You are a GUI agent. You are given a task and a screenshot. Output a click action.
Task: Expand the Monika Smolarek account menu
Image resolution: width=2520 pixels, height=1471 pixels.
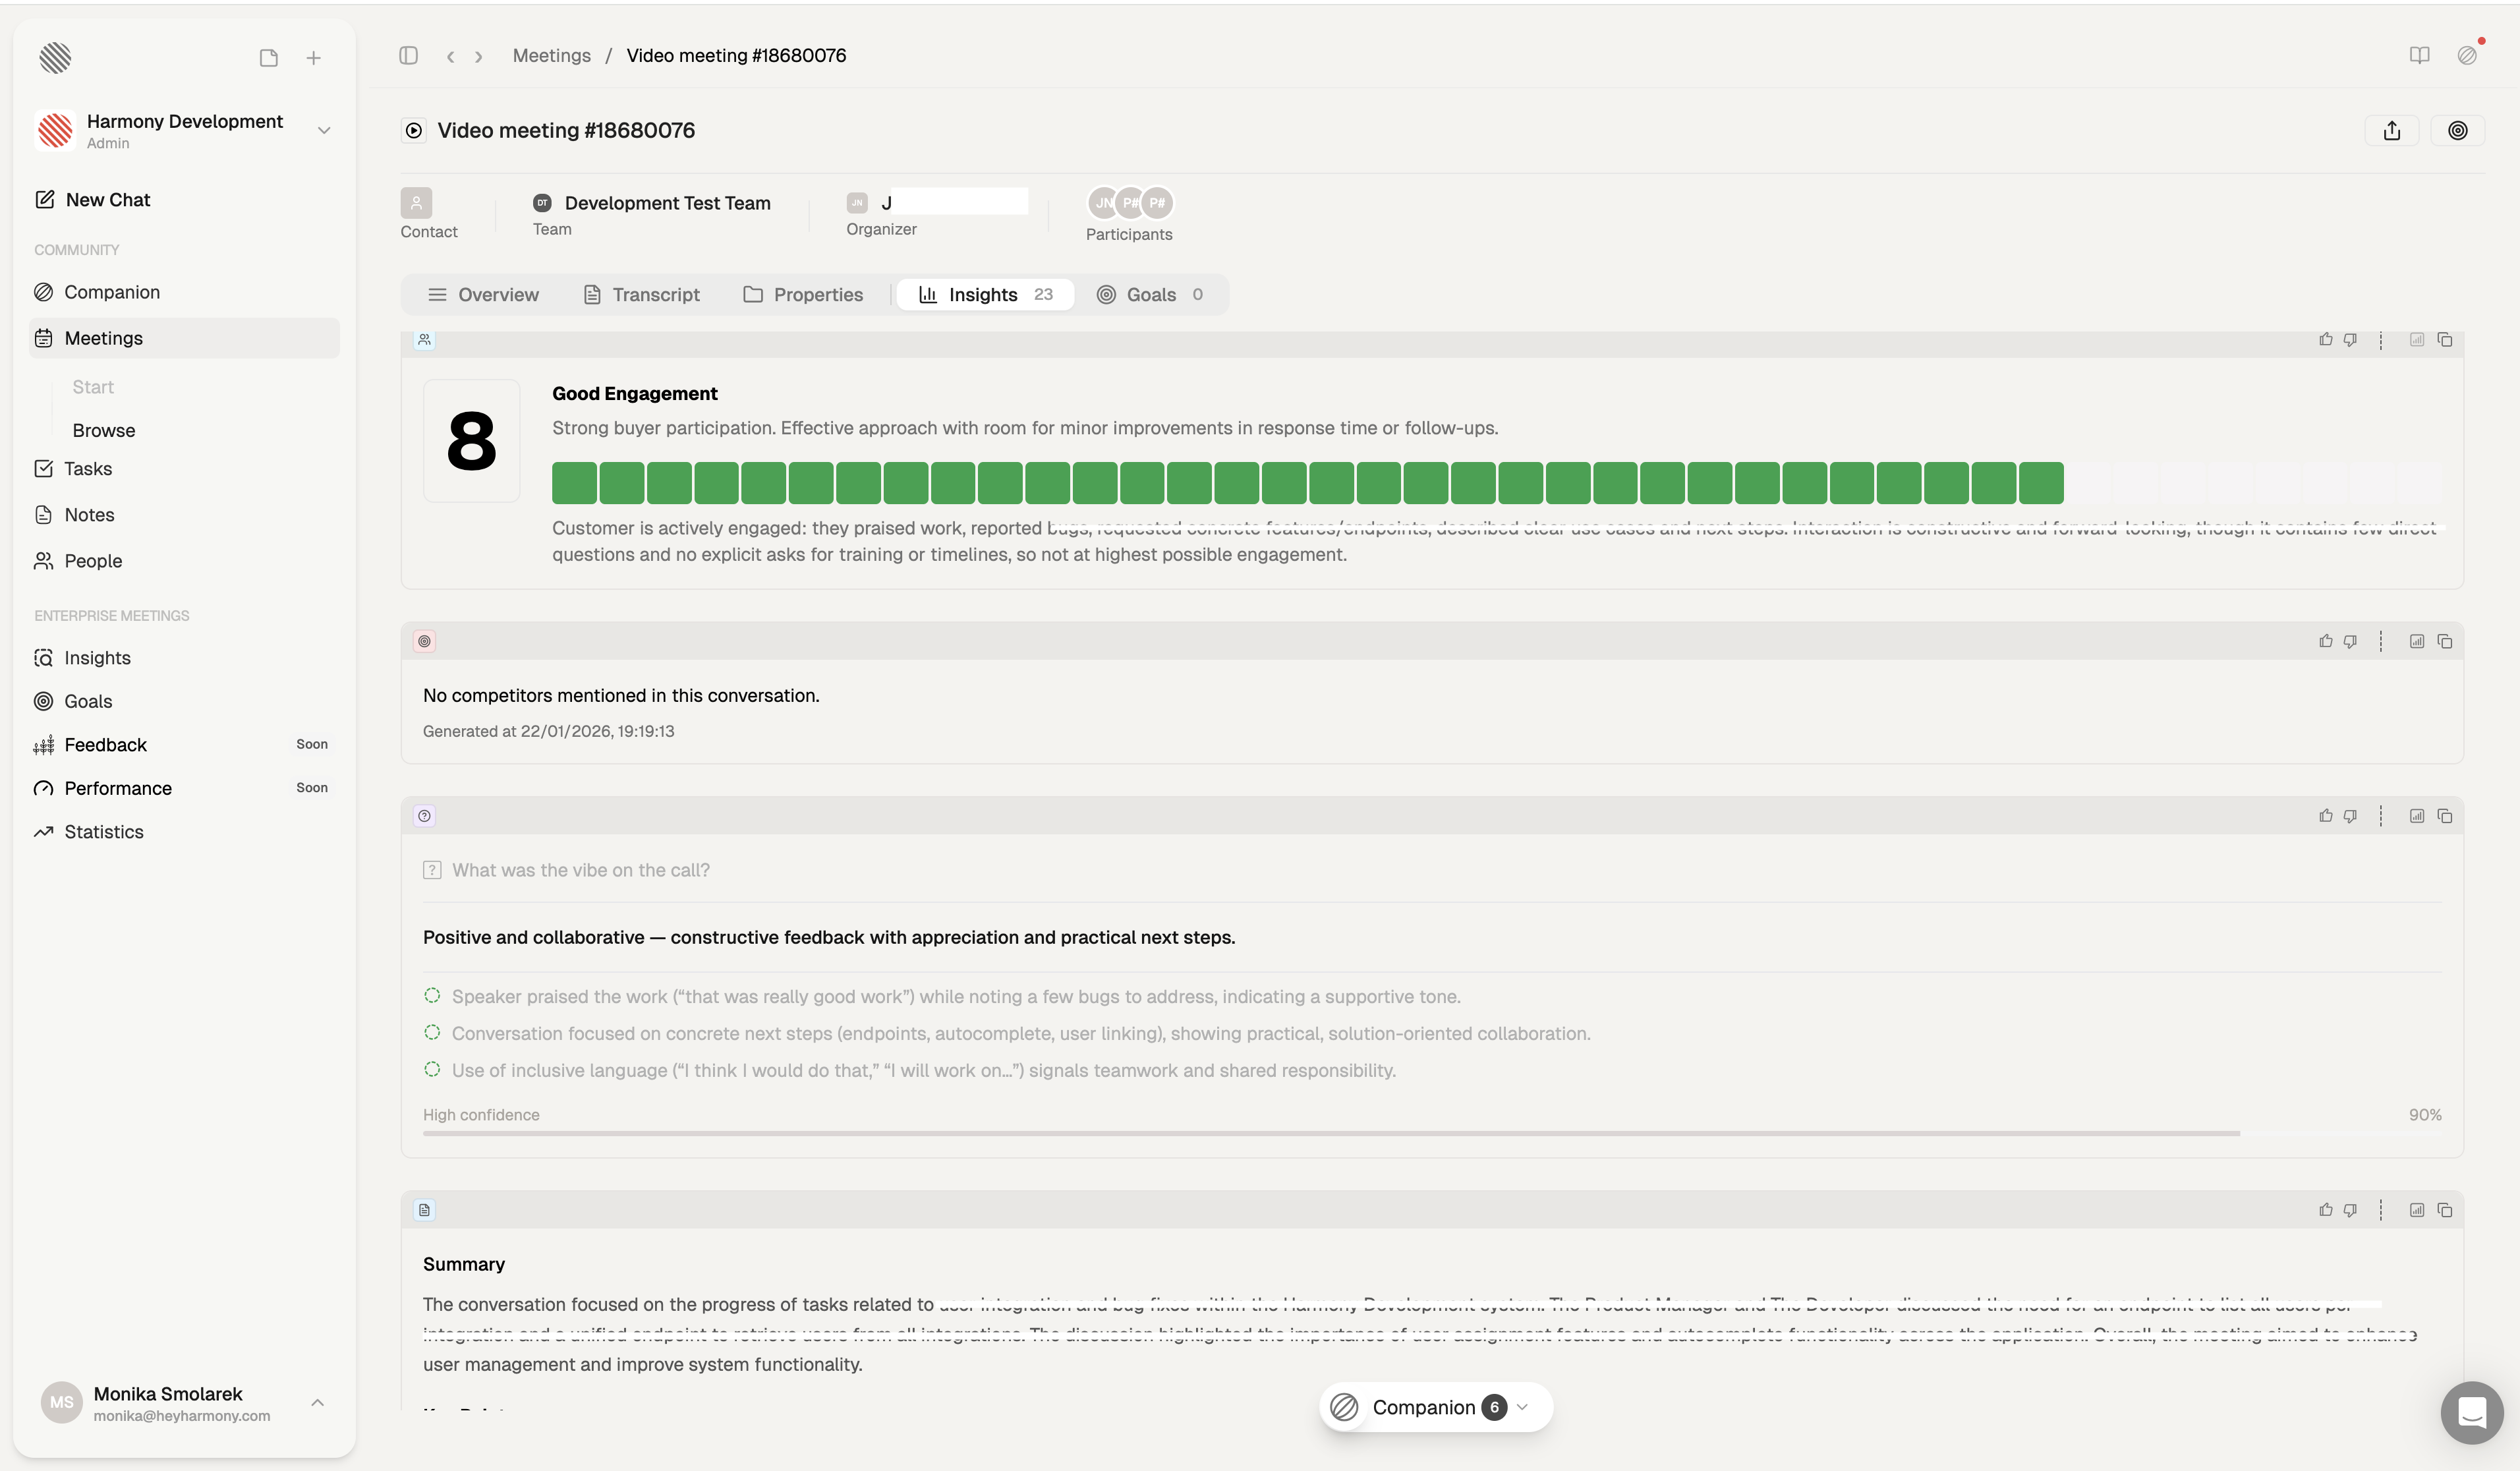(317, 1403)
